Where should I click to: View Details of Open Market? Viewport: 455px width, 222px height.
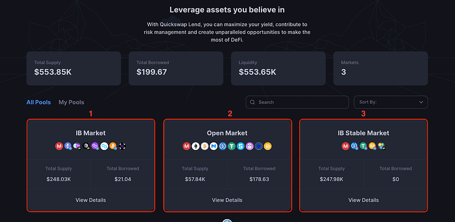tap(227, 200)
